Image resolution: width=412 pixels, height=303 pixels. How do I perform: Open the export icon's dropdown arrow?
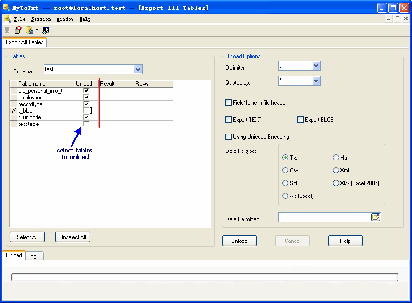37,30
